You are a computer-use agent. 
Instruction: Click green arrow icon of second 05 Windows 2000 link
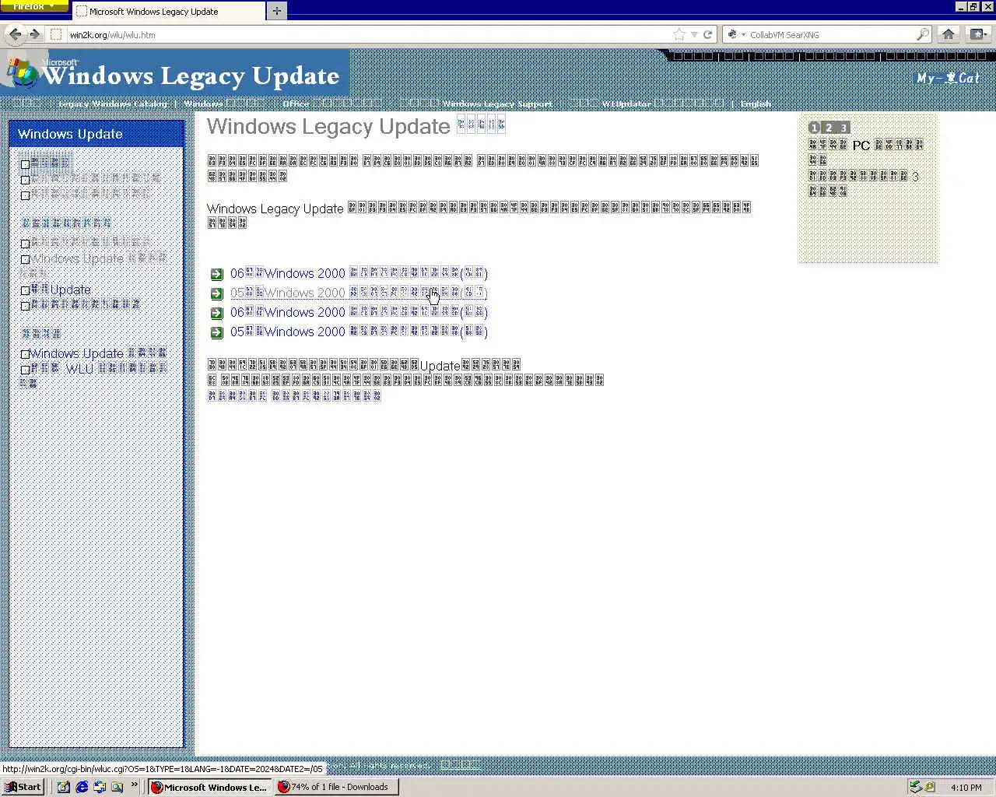click(217, 332)
